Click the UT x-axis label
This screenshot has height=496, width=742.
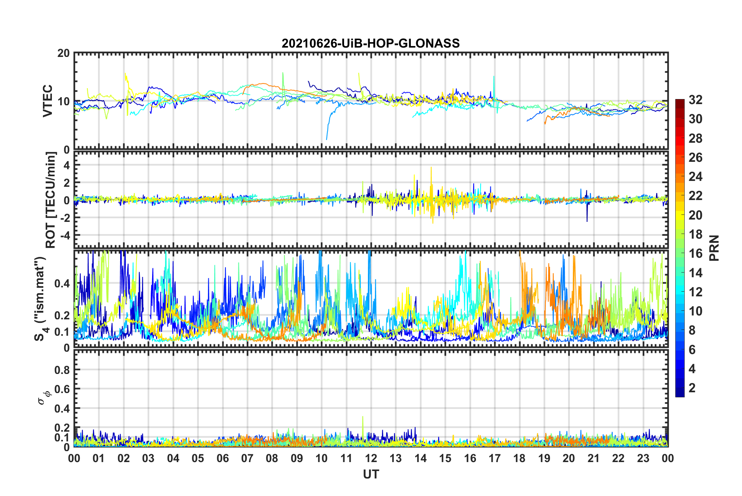click(371, 474)
